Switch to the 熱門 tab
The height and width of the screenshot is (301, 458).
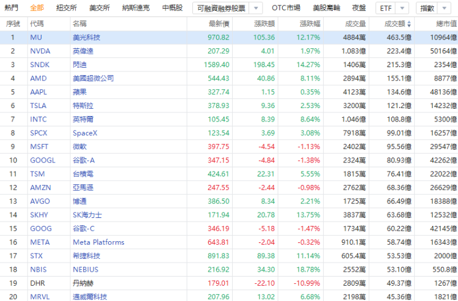[x=11, y=8]
